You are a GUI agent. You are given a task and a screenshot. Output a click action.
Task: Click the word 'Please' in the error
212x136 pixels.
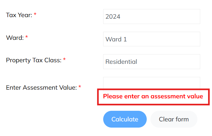point(113,96)
